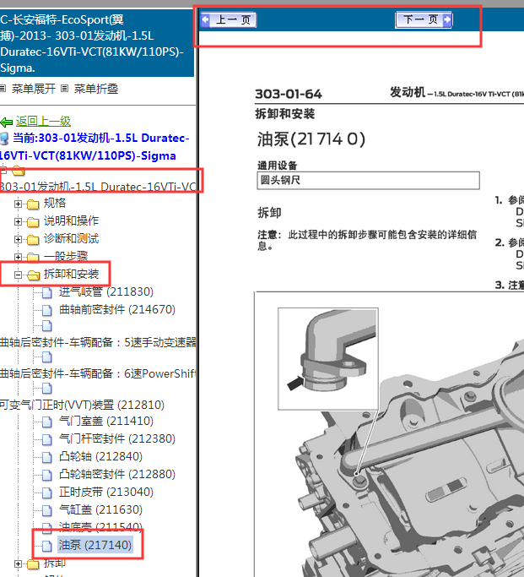
Task: Click the 拆卸 folder icon at bottom
Action: pyautogui.click(x=33, y=564)
